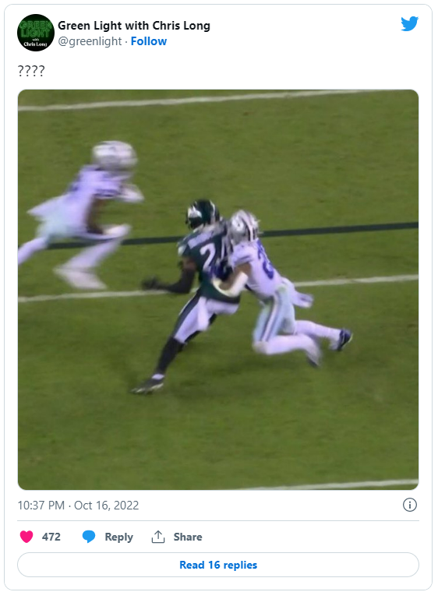Open the 10:37 PM Oct 16, 2022 timestamp
The width and height of the screenshot is (438, 592).
point(78,506)
